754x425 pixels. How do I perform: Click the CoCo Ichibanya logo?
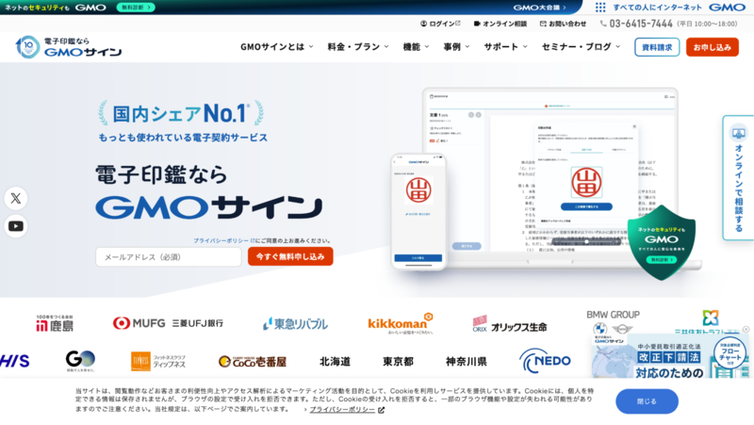pyautogui.click(x=253, y=362)
